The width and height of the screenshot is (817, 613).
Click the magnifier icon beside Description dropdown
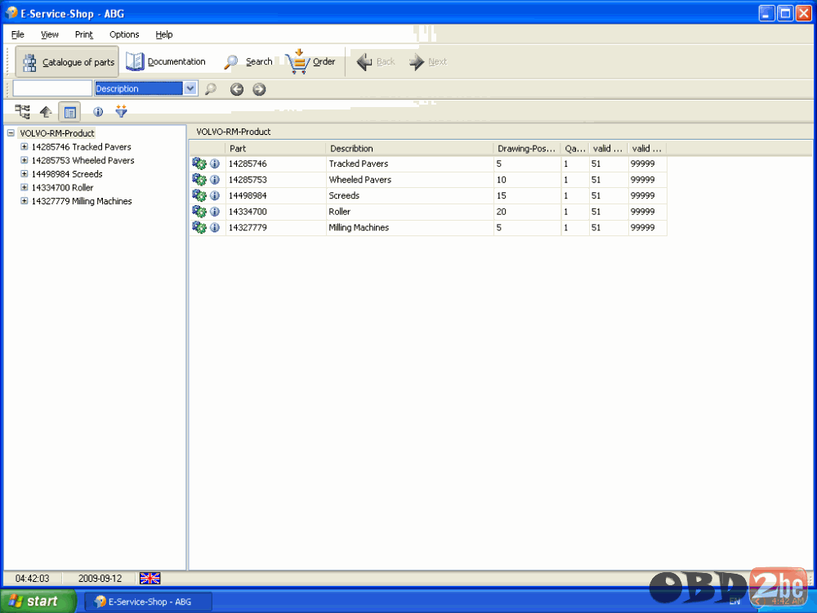pyautogui.click(x=211, y=89)
